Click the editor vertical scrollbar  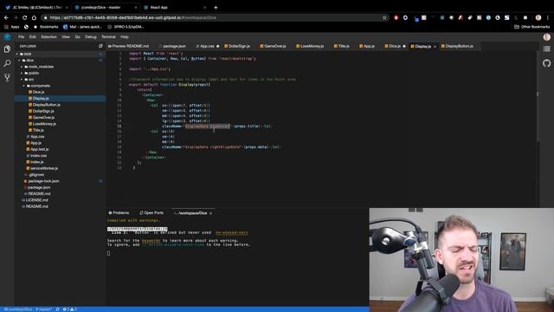(538, 97)
